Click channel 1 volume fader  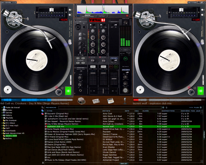point(93,73)
